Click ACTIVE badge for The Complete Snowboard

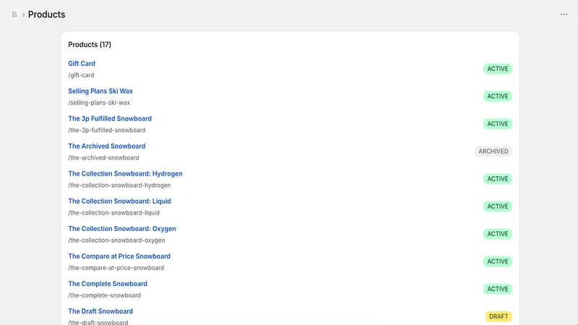[x=498, y=289]
